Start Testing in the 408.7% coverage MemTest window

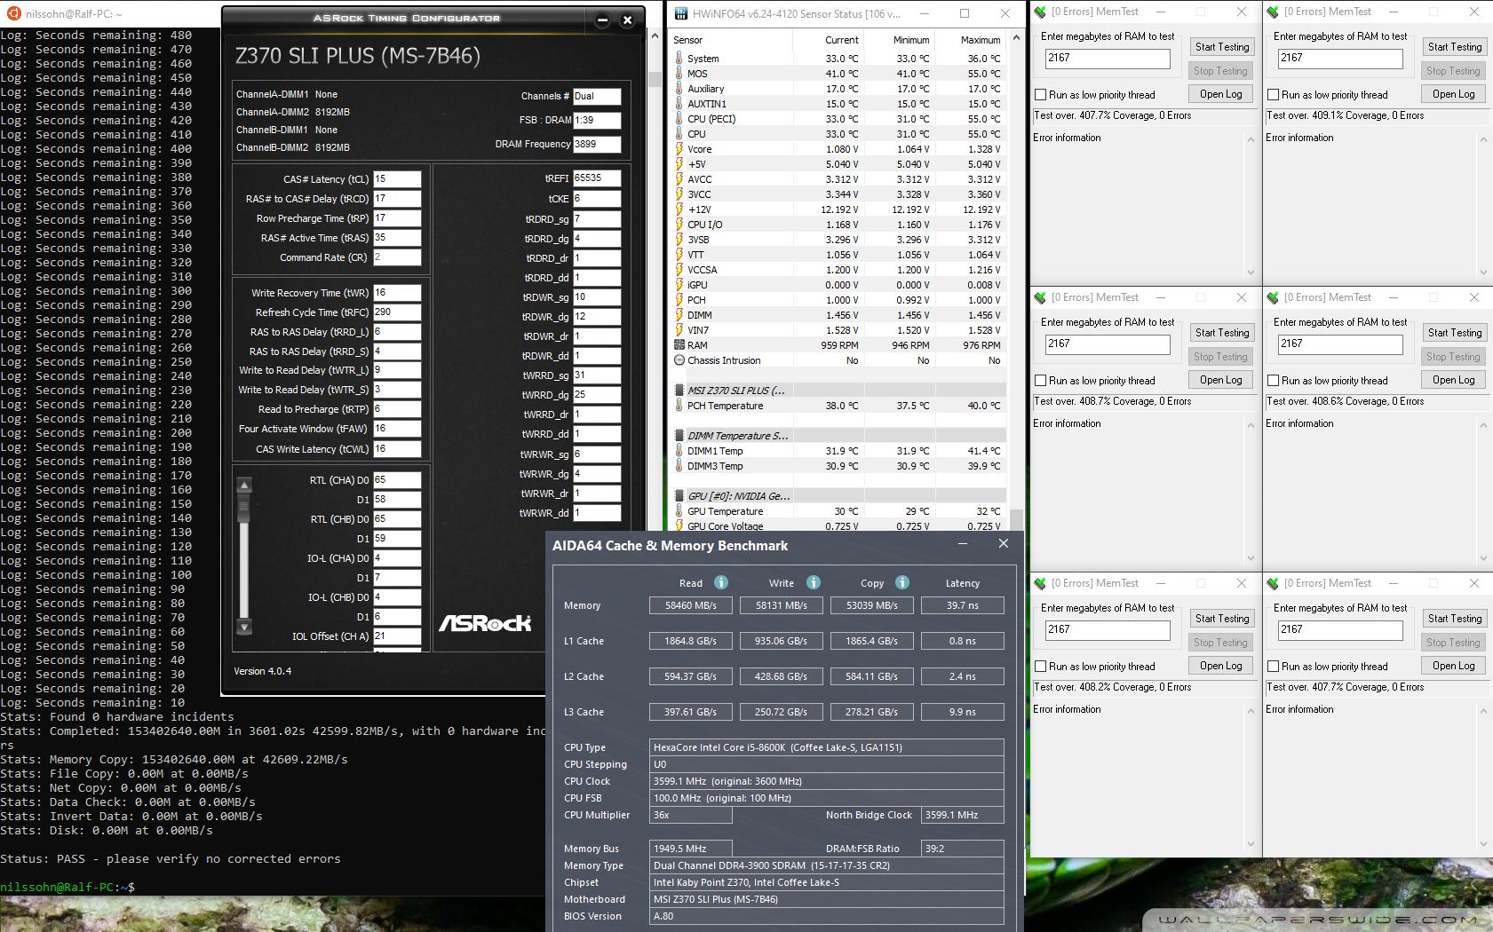pos(1222,333)
